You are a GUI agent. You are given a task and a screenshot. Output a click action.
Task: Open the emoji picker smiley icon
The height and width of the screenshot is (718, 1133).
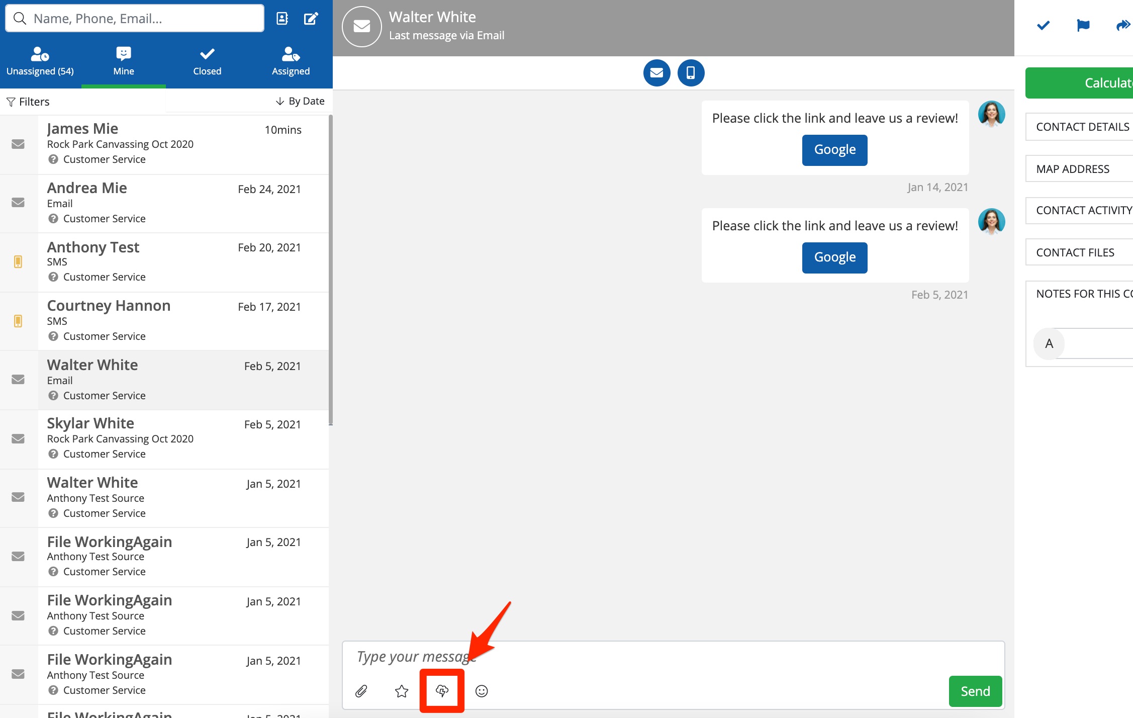tap(482, 691)
